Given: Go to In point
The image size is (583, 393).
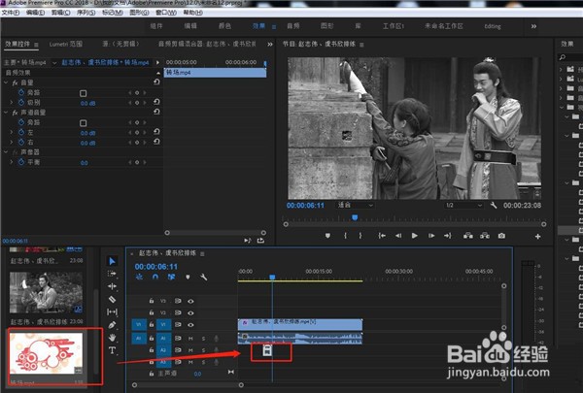Looking at the screenshot, I should (x=382, y=236).
